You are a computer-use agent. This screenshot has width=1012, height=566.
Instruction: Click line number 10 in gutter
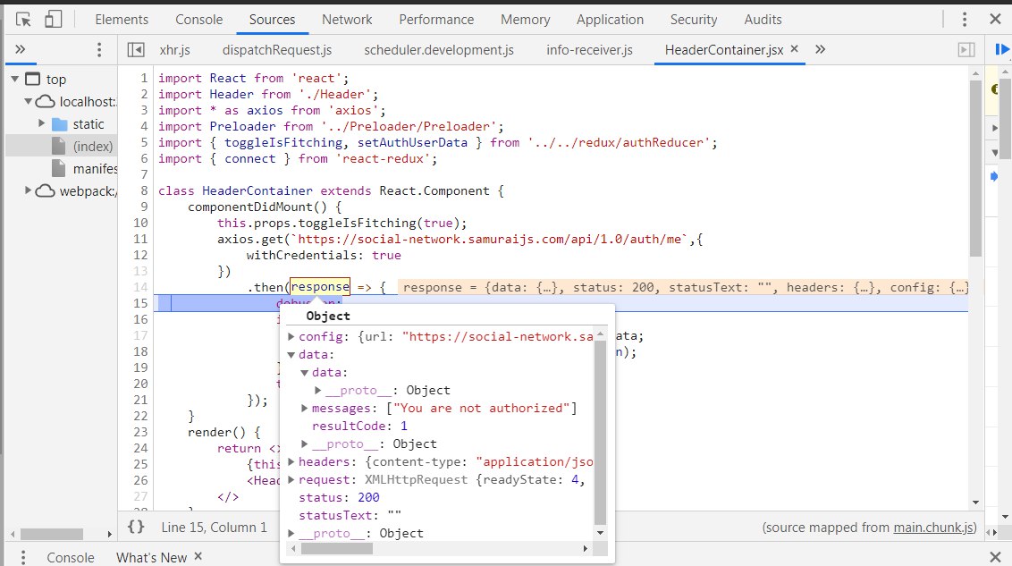pos(140,223)
